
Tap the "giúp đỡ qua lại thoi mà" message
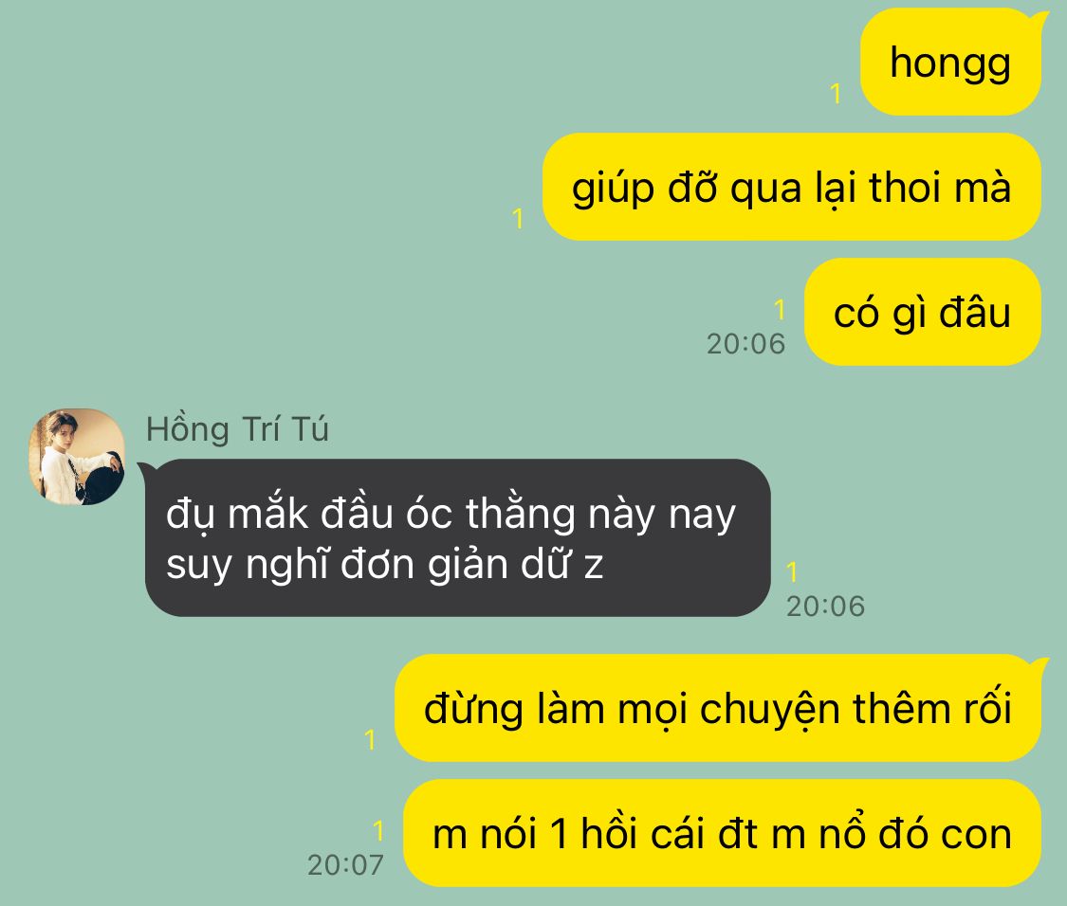pyautogui.click(x=792, y=187)
